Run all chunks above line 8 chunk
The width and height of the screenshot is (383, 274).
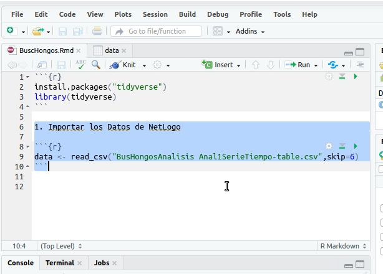pos(342,146)
